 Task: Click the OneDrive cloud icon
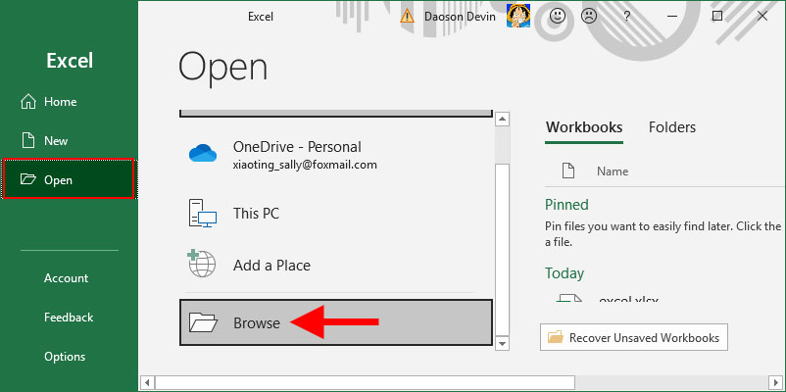[x=203, y=154]
